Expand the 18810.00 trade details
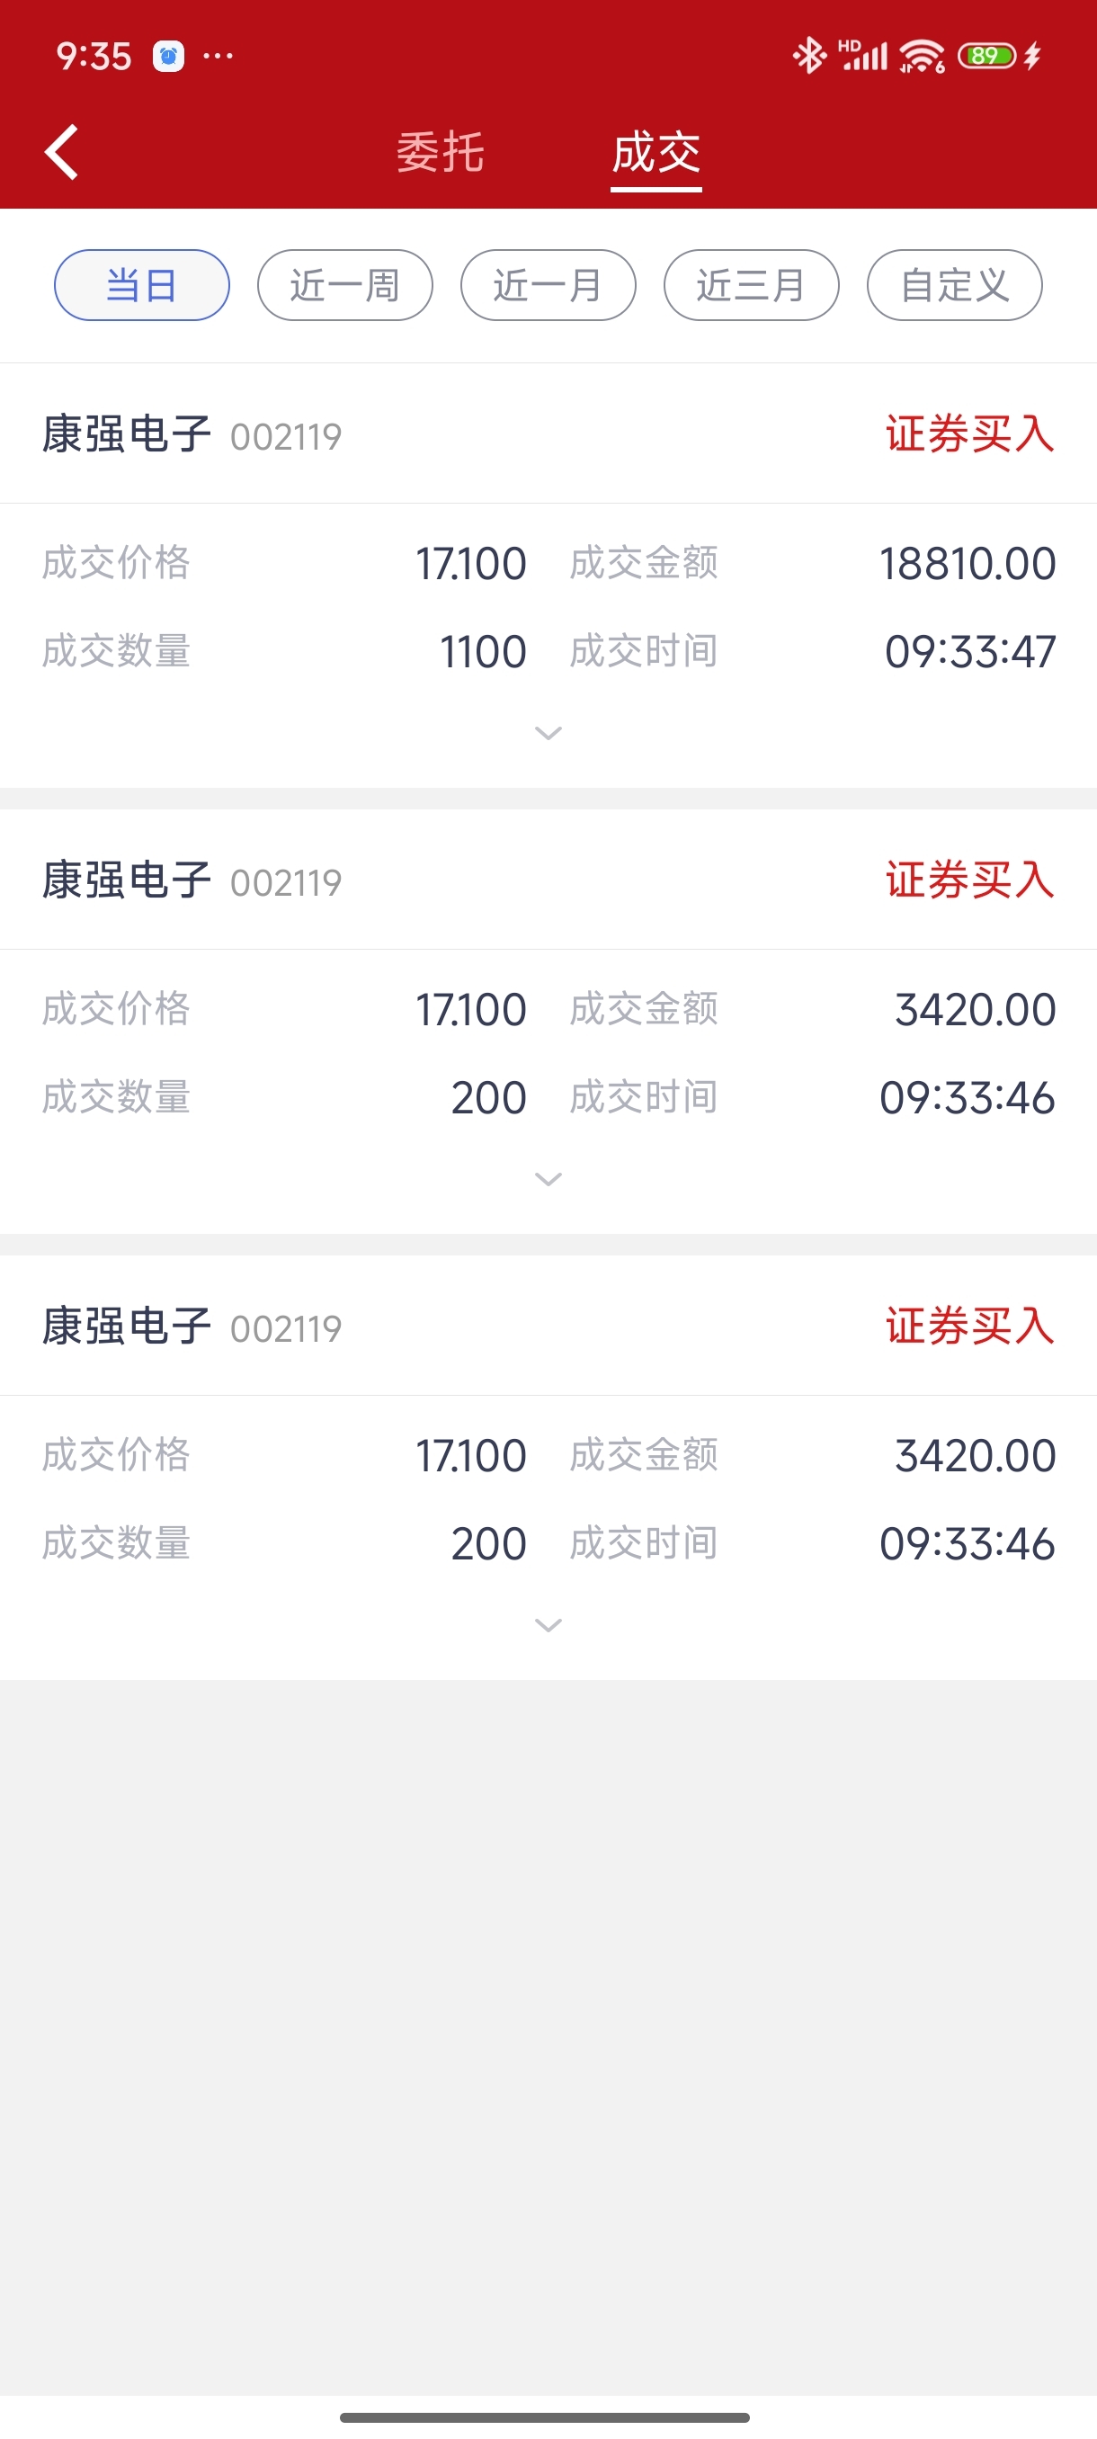Image resolution: width=1097 pixels, height=2439 pixels. point(549,733)
